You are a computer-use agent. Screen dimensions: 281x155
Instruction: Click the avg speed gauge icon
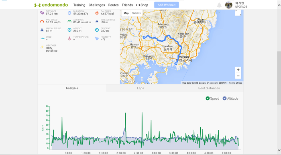tap(42, 21)
